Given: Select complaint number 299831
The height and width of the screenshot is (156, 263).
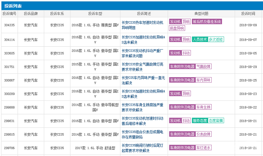Looking at the screenshot, I should pos(10,121).
